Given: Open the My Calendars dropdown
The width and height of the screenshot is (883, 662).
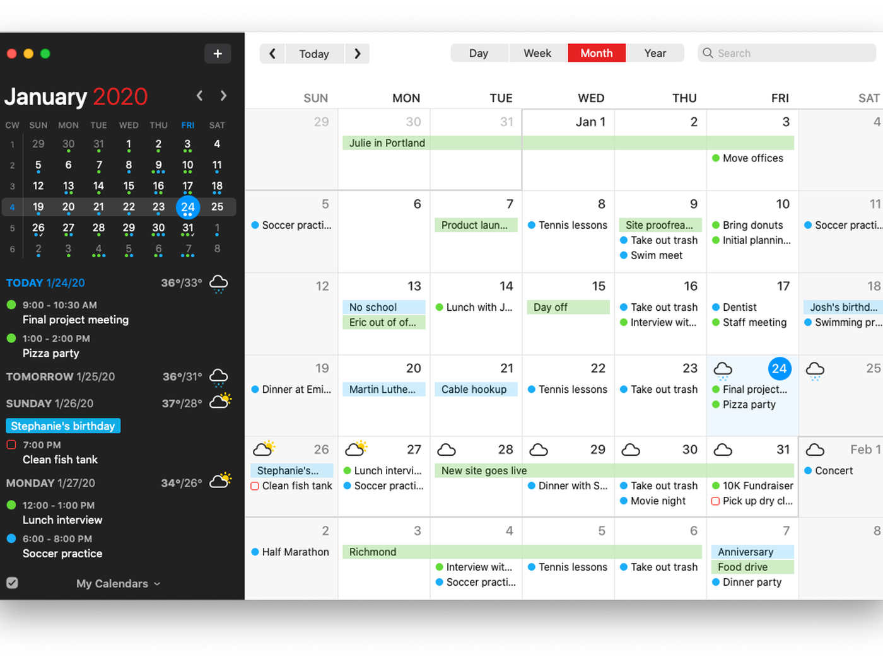Looking at the screenshot, I should pyautogui.click(x=117, y=583).
